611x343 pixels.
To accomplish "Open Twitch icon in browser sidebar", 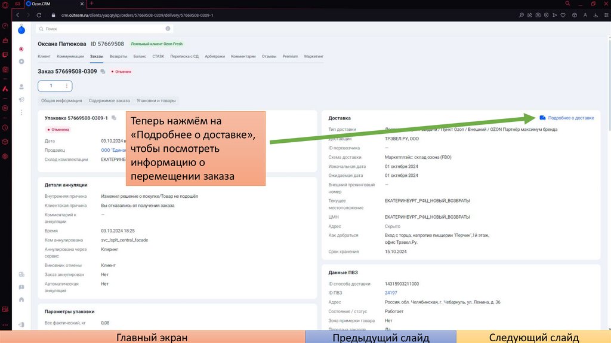I will [5, 54].
